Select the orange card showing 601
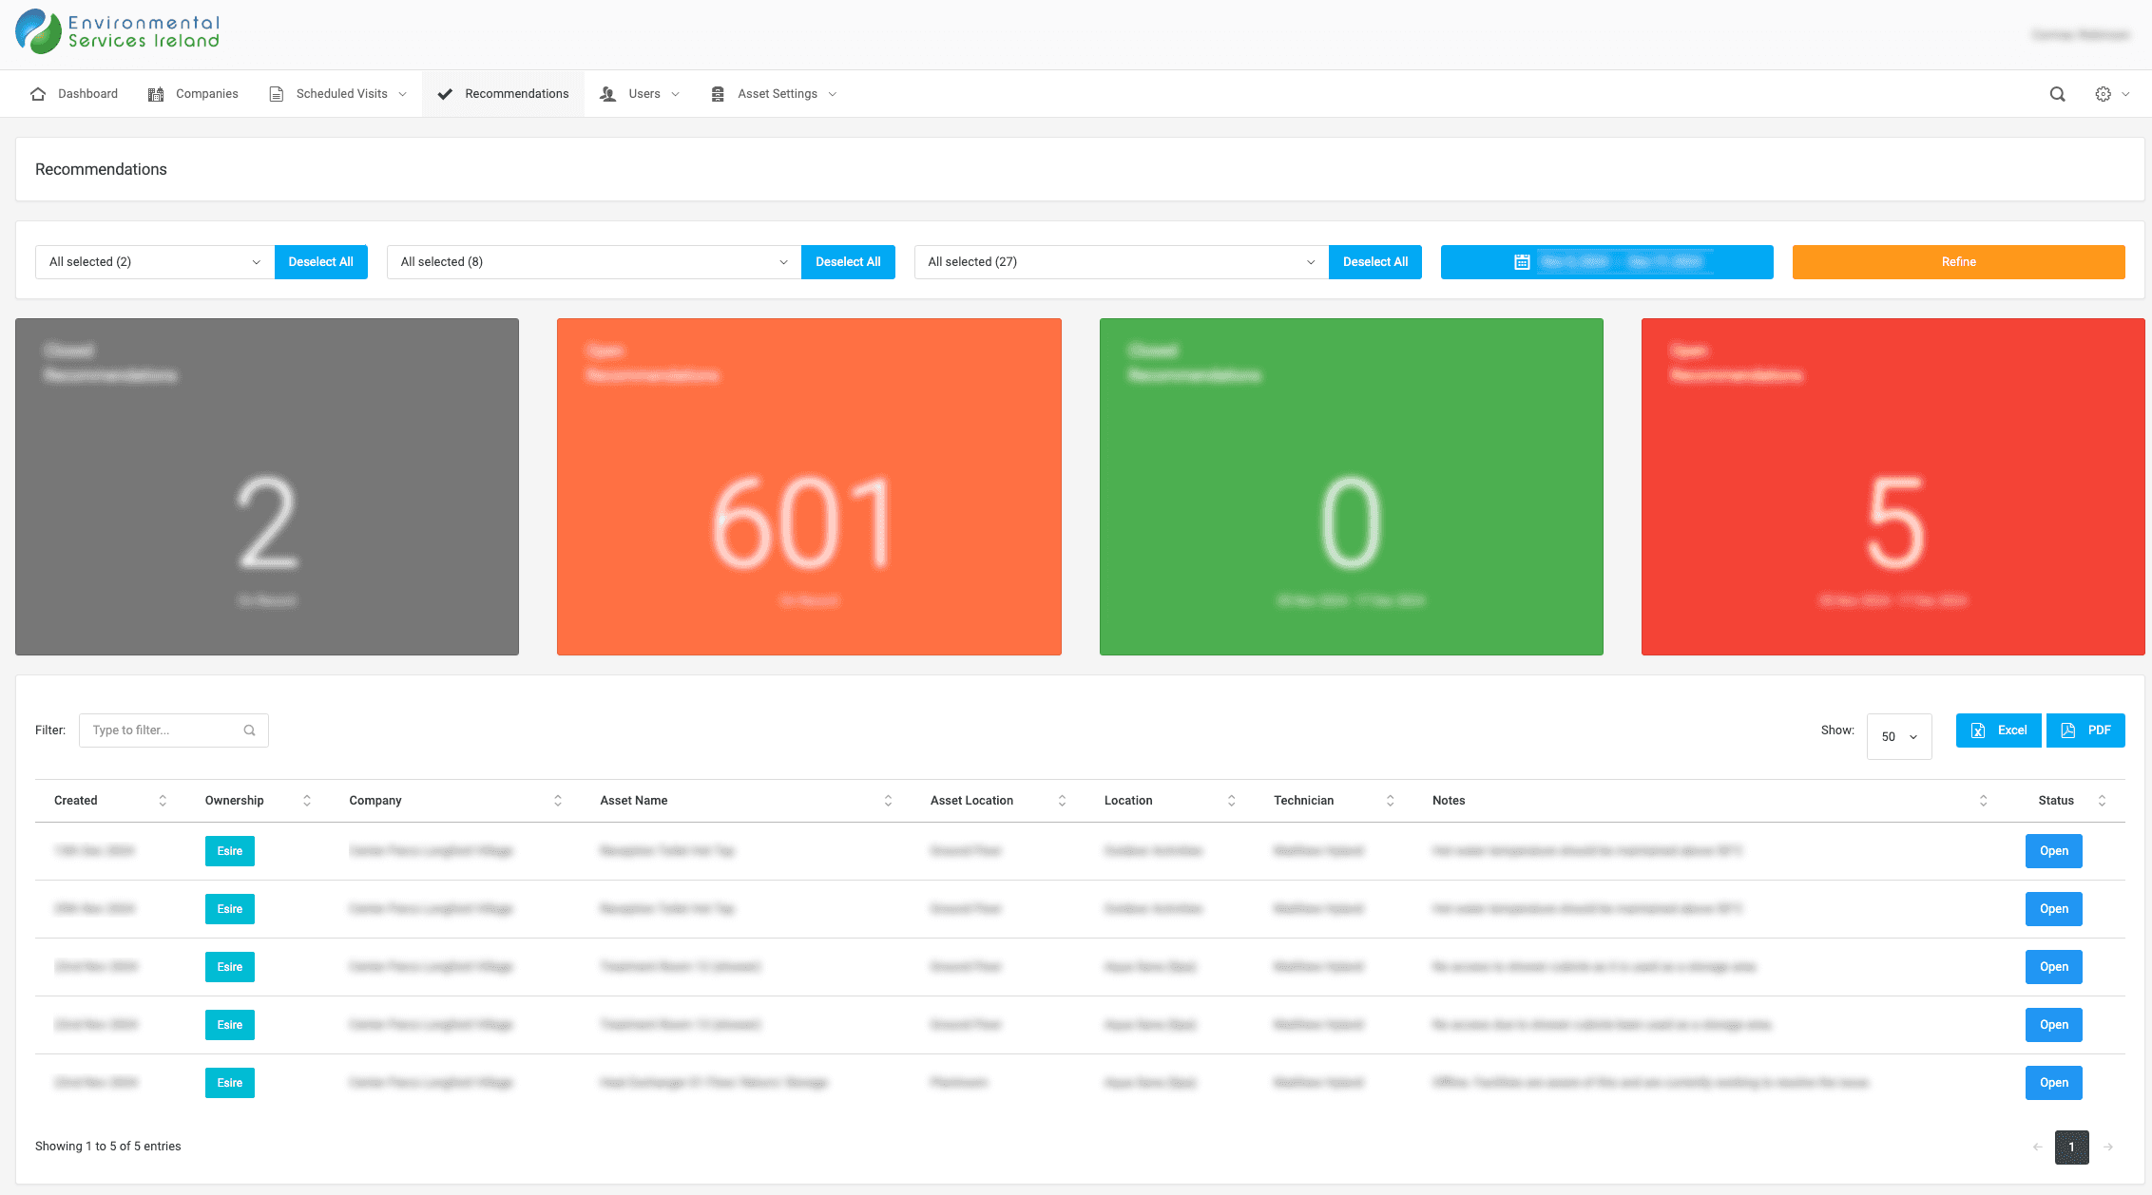Viewport: 2152px width, 1195px height. tap(809, 486)
